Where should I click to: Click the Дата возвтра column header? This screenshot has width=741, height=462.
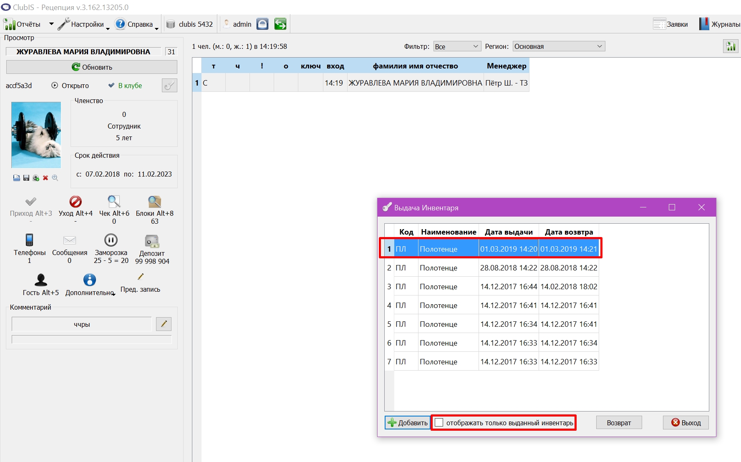point(569,232)
